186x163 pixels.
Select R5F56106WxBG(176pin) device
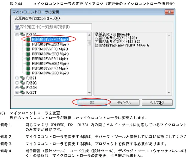[x=50, y=54]
